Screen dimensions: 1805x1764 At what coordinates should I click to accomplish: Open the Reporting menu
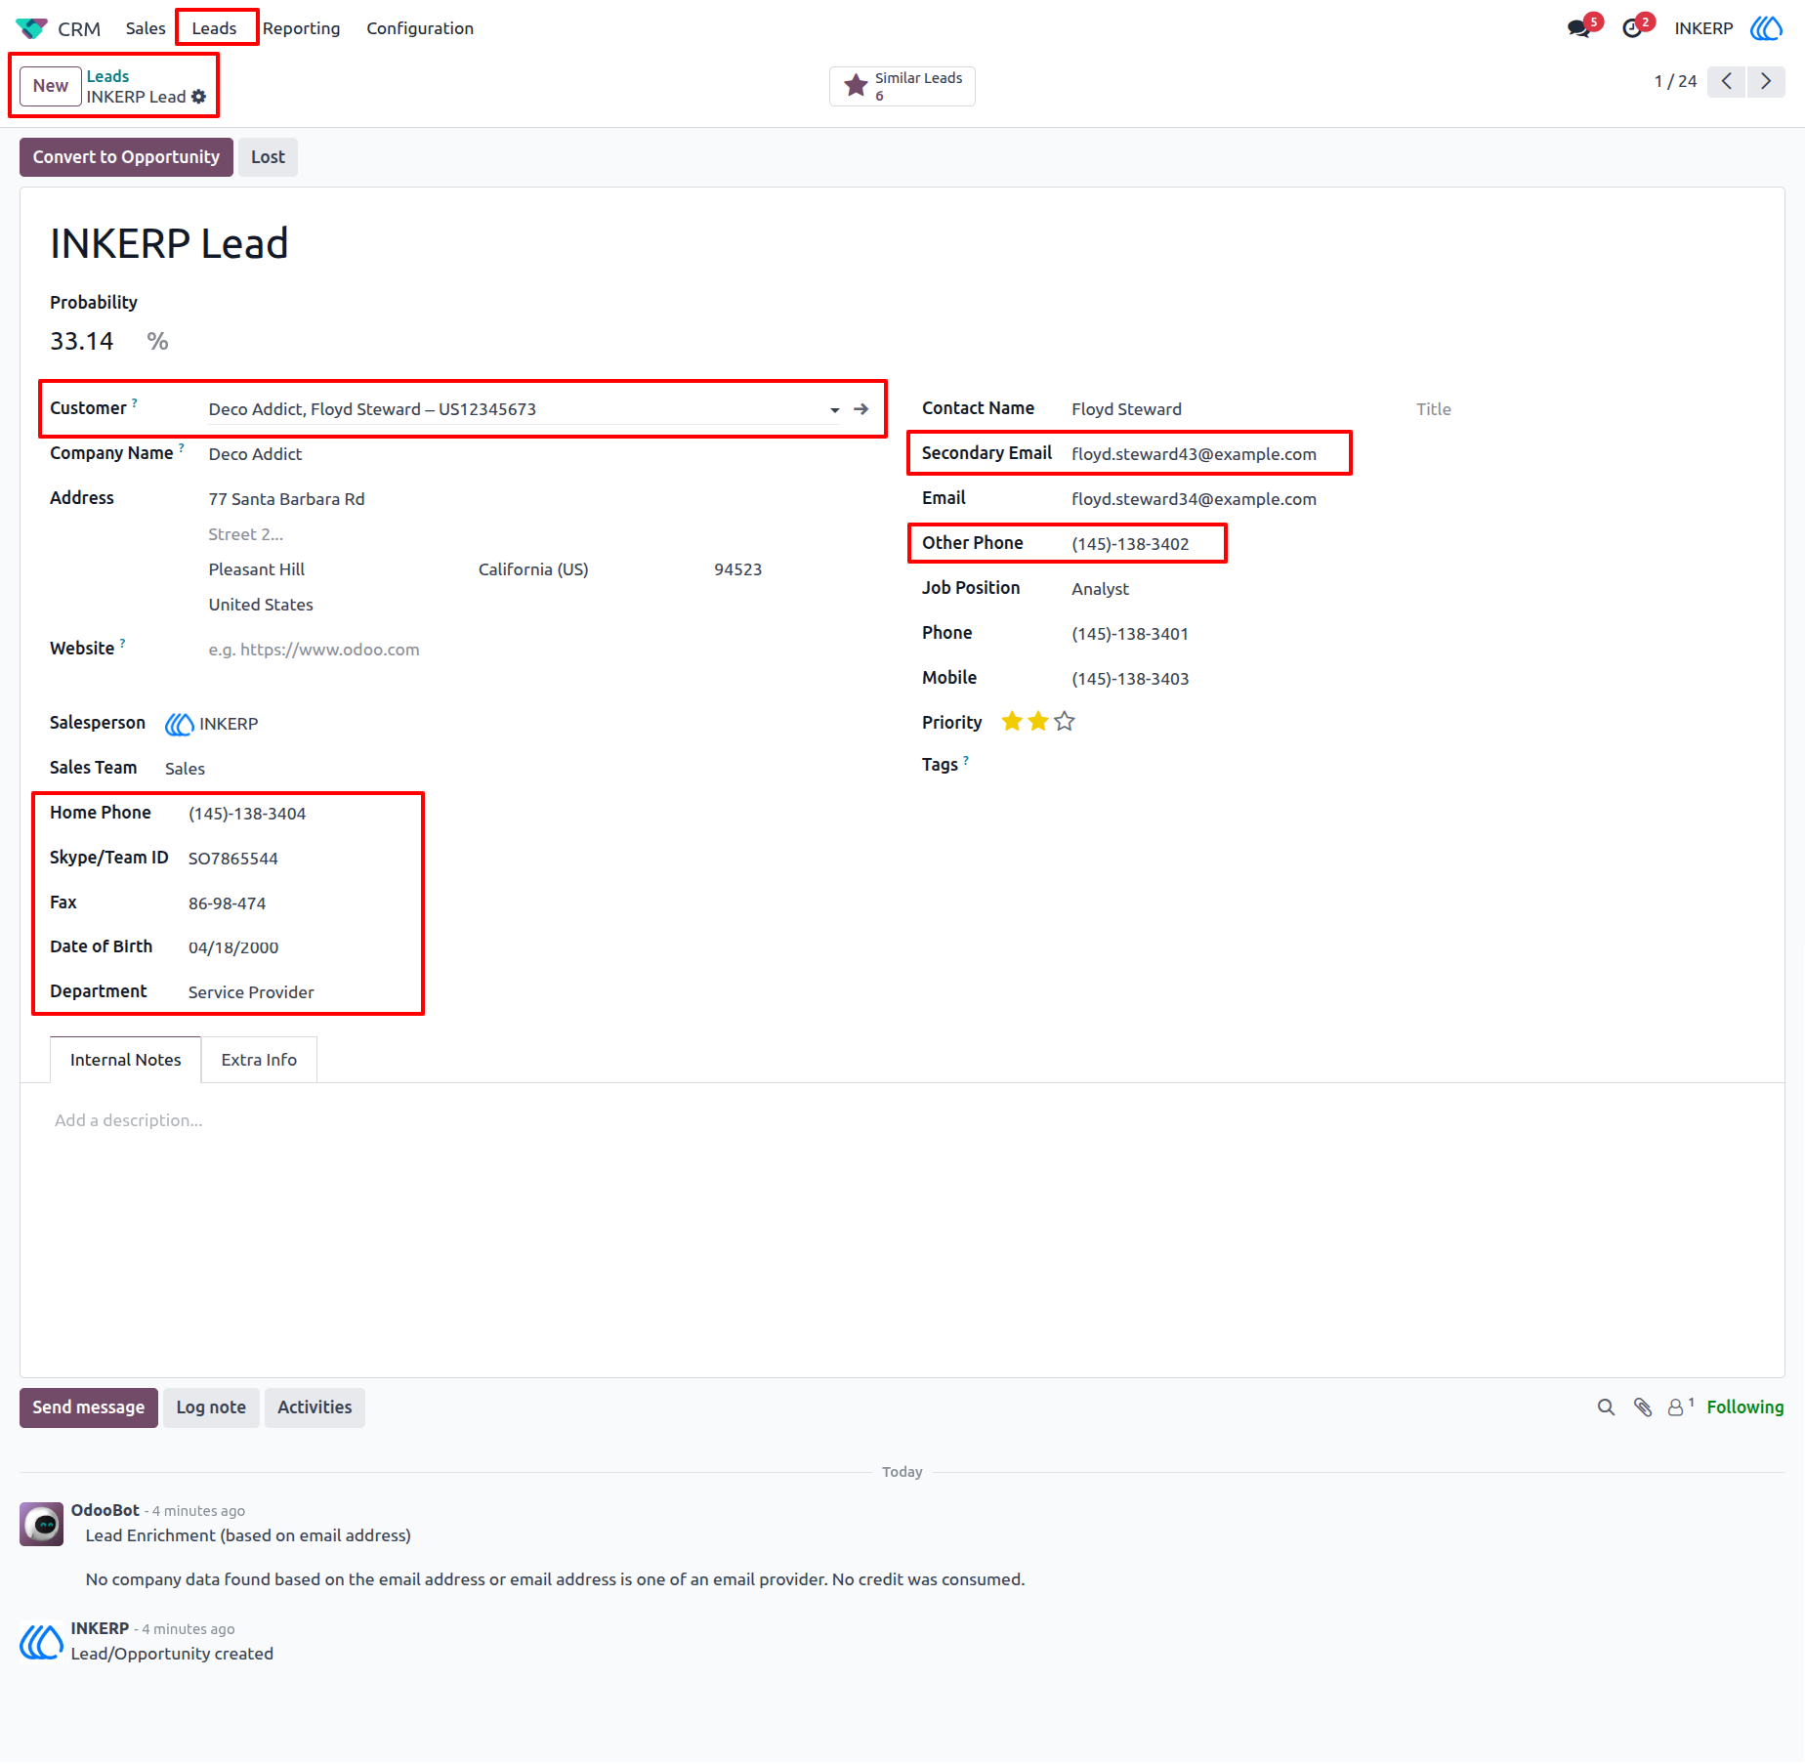tap(302, 28)
